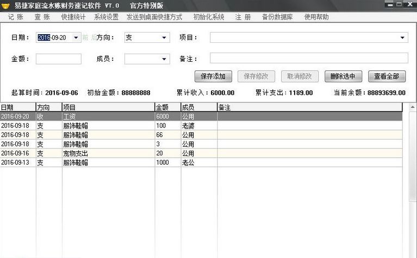Open the 查账 menu
The image size is (417, 258).
tap(42, 17)
